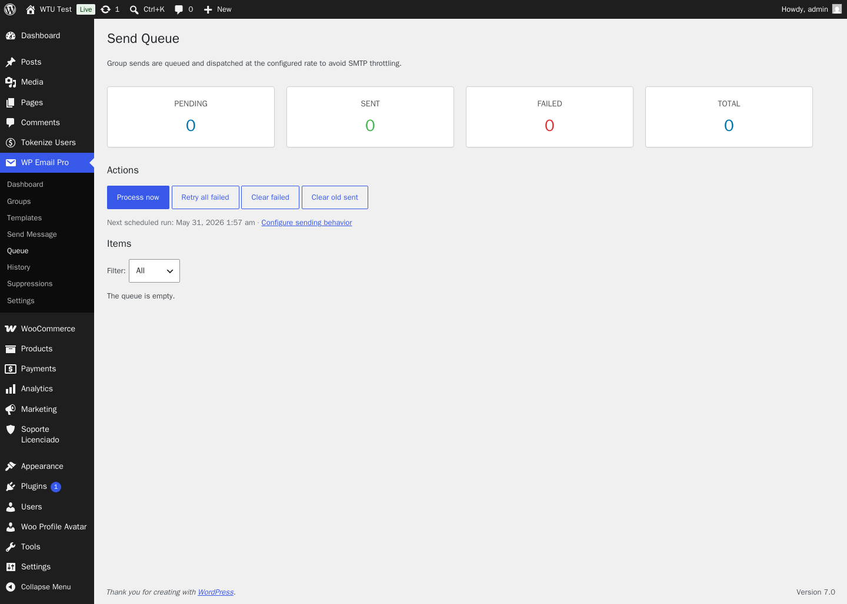Viewport: 847px width, 604px height.
Task: Open the Filter dropdown showing All
Action: 154,271
